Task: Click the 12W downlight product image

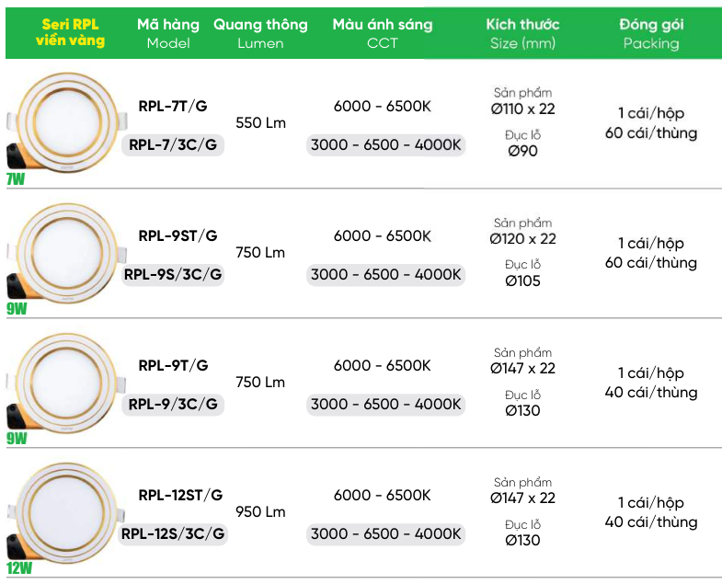Action: pyautogui.click(x=65, y=512)
